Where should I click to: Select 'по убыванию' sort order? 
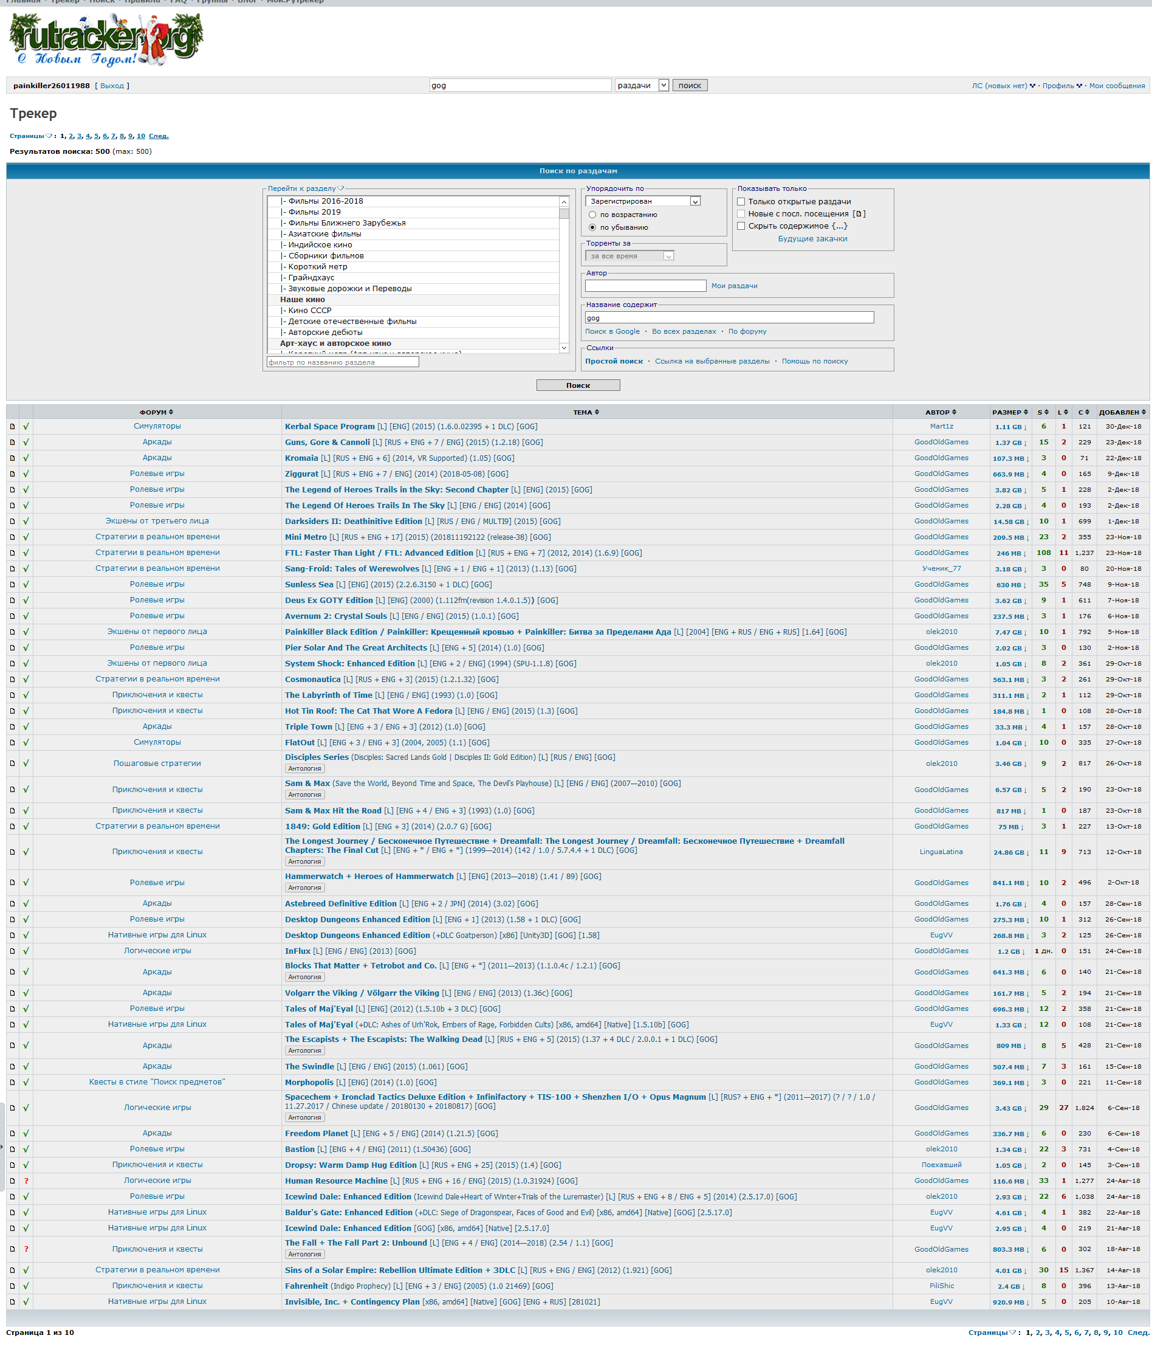592,227
